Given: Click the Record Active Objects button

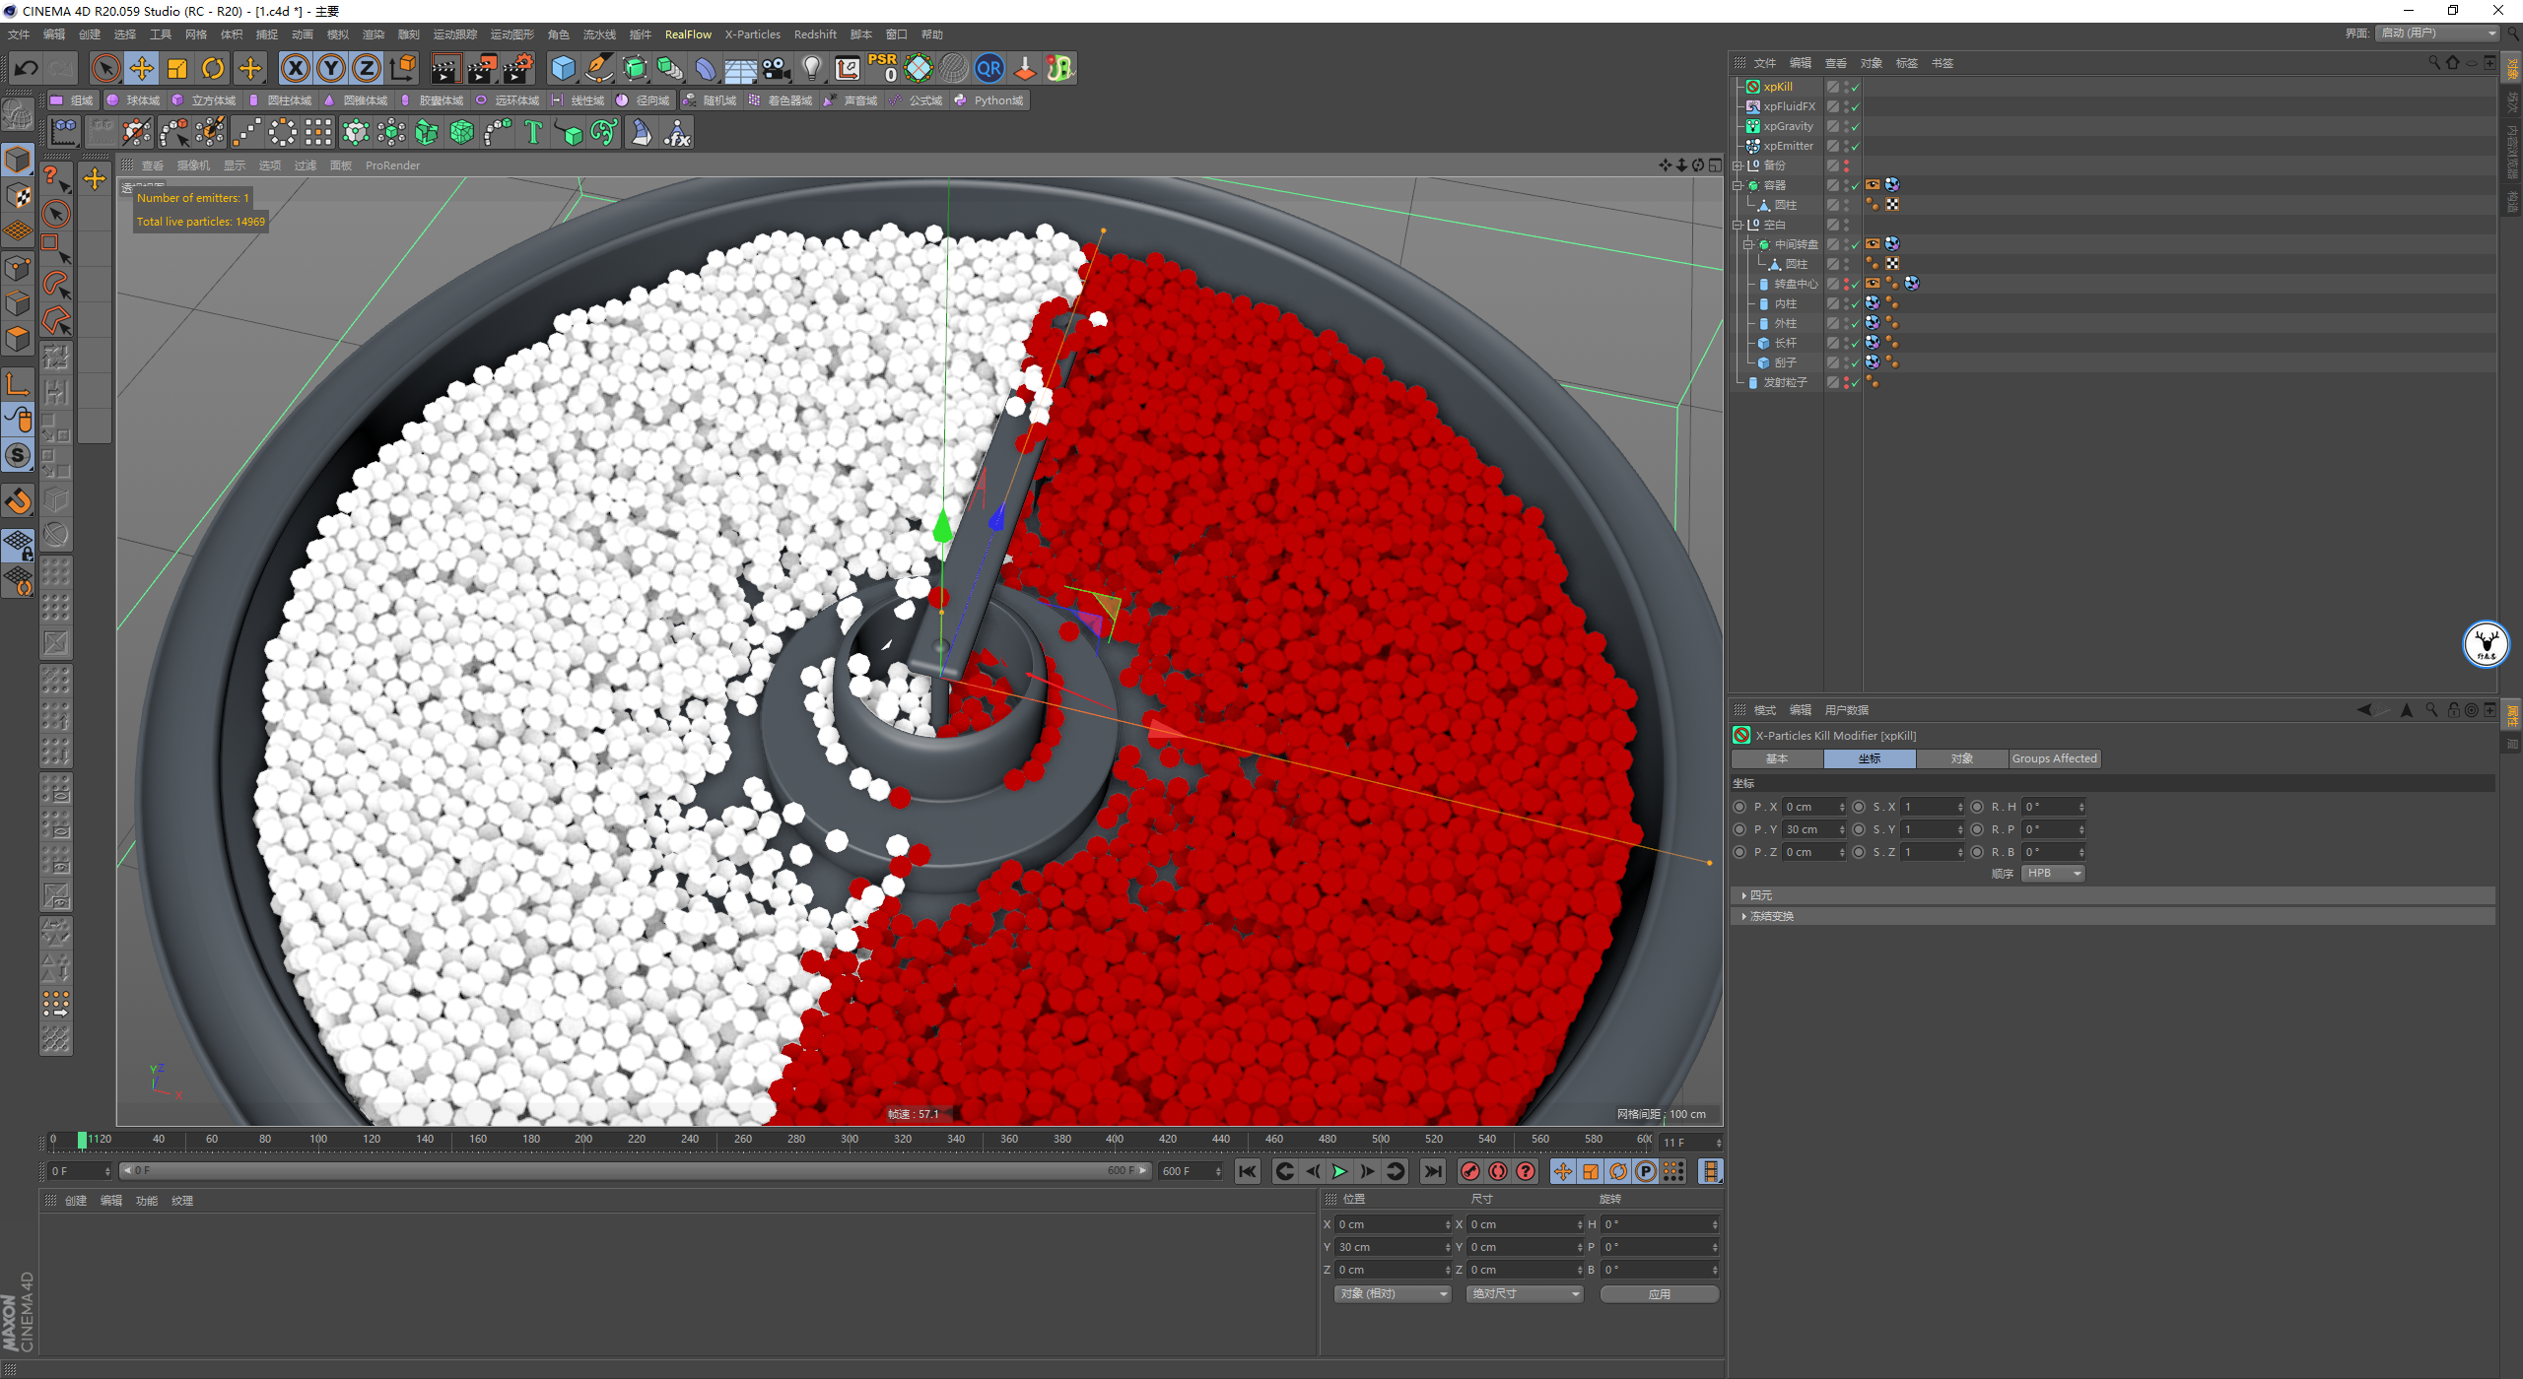Looking at the screenshot, I should 1470,1171.
